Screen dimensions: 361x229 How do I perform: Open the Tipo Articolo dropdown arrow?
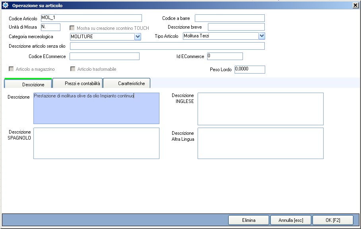[262, 36]
